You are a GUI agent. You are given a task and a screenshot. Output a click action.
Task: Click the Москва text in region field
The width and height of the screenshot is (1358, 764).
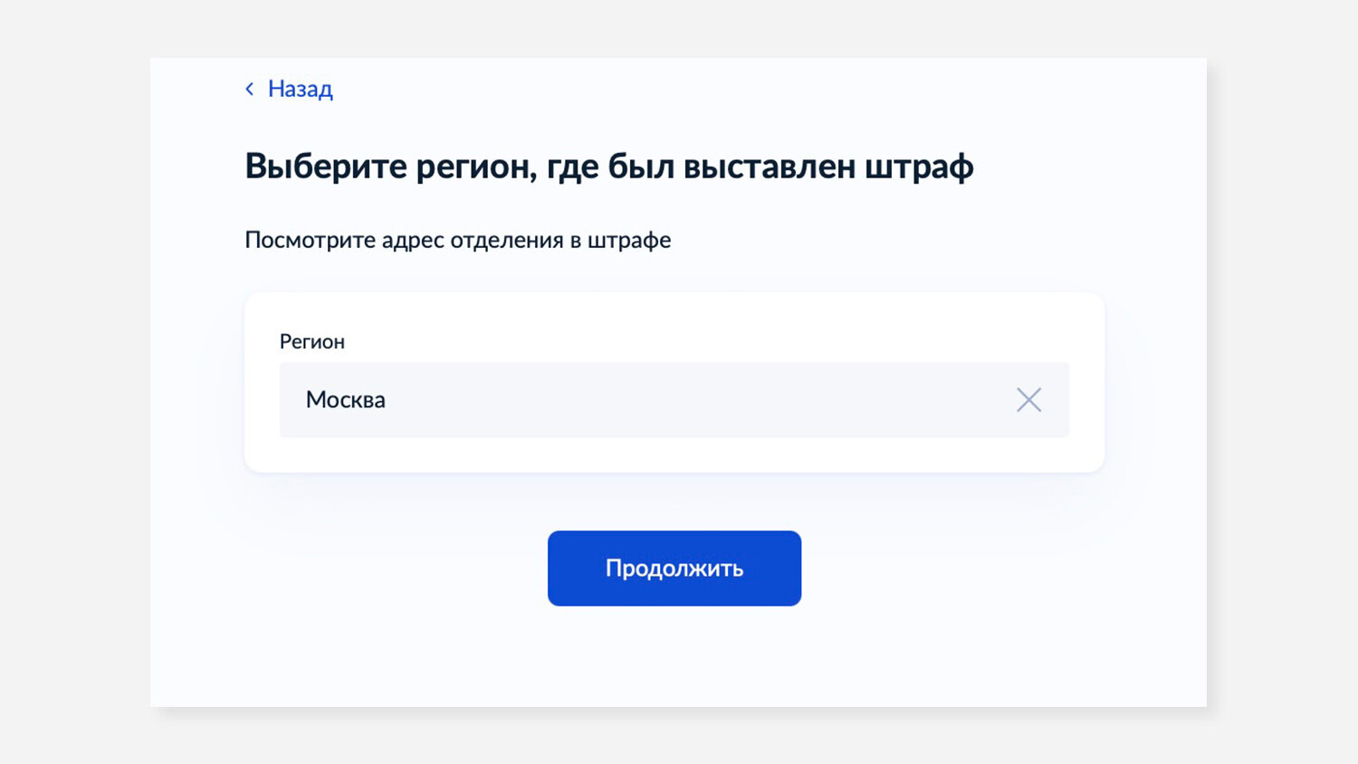(x=346, y=399)
